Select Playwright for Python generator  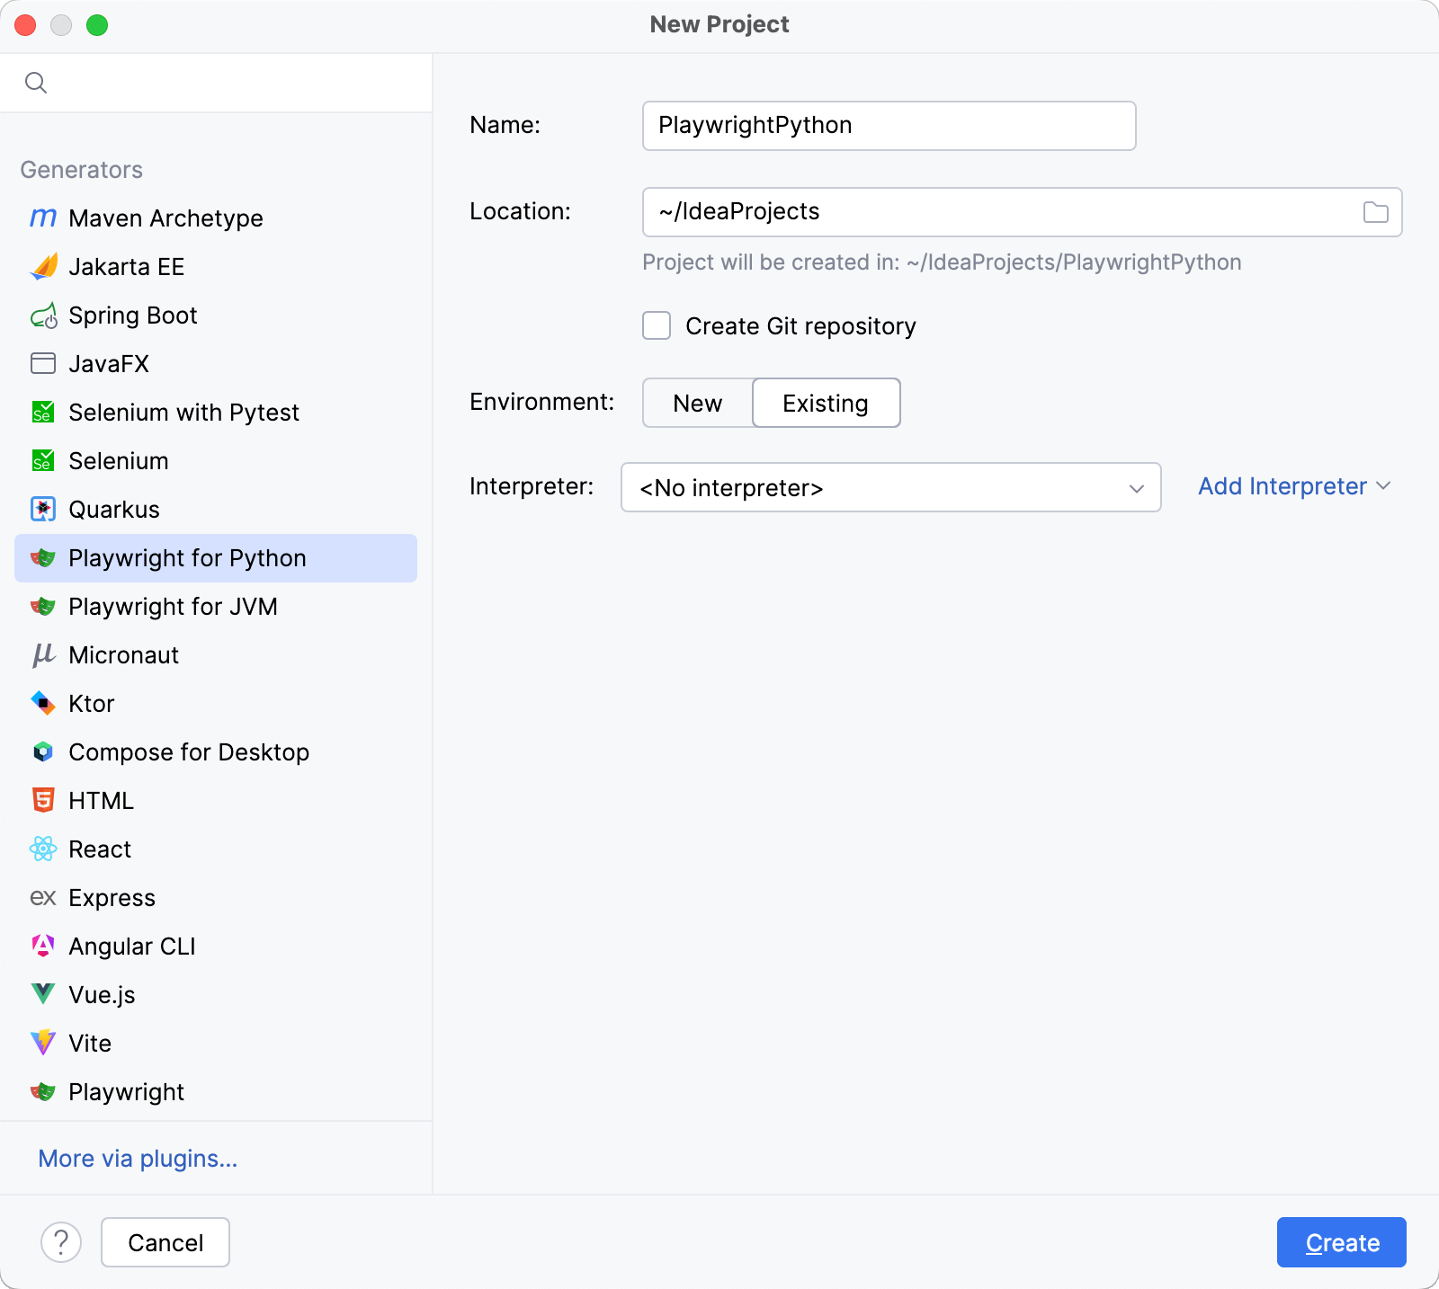[186, 557]
